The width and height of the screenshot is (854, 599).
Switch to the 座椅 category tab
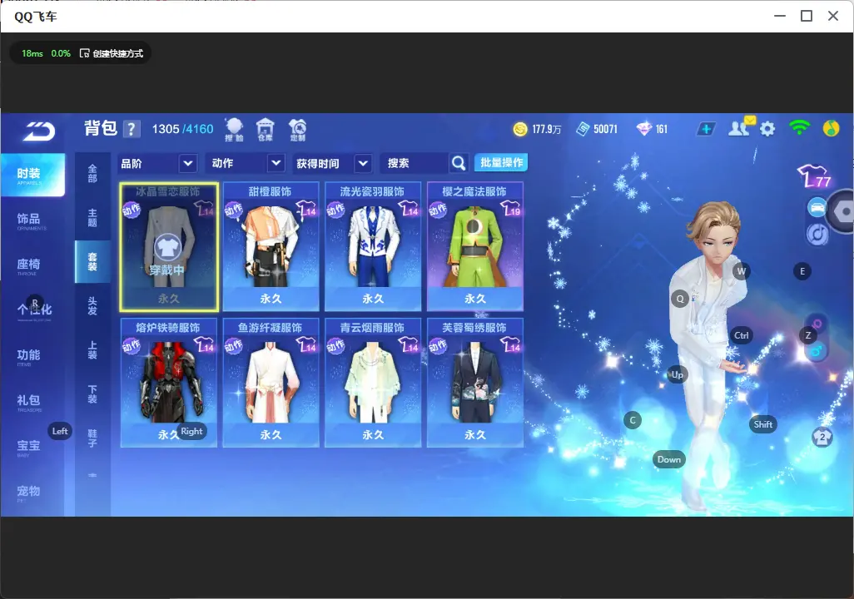coord(28,265)
